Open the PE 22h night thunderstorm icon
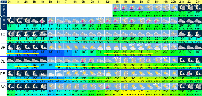This screenshot has width=202, height=96. [190, 73]
